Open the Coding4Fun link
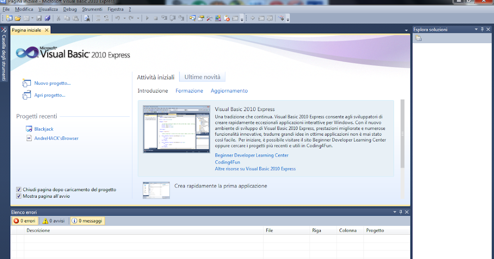494x259 pixels. pos(227,162)
